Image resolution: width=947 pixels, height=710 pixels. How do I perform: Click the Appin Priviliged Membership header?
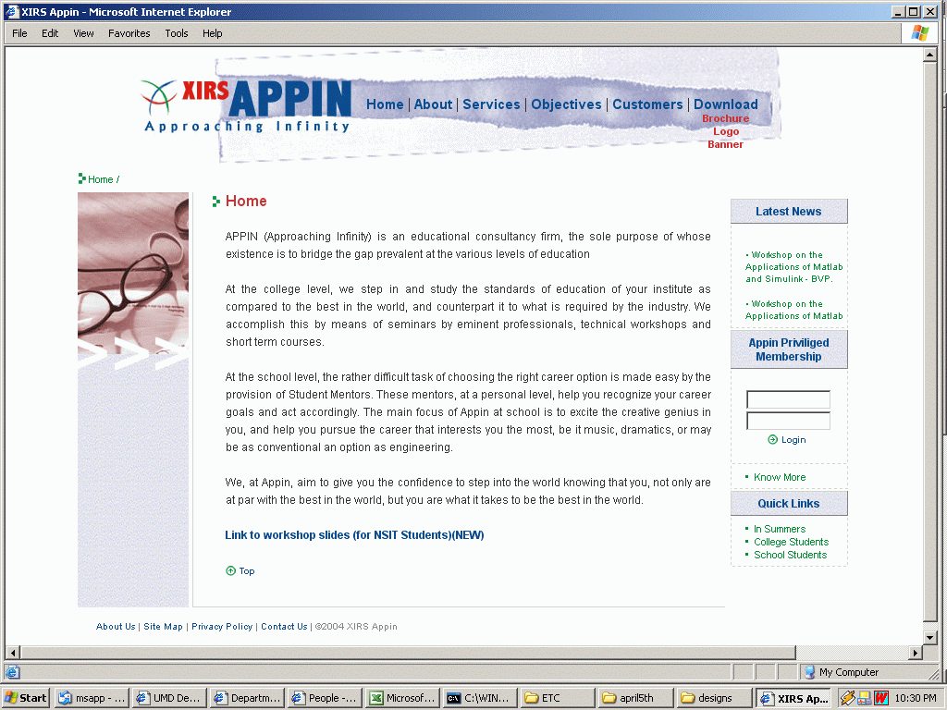pyautogui.click(x=789, y=349)
